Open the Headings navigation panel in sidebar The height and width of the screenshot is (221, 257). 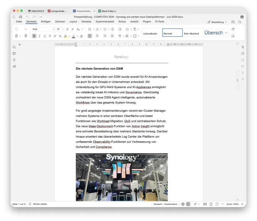(14, 60)
